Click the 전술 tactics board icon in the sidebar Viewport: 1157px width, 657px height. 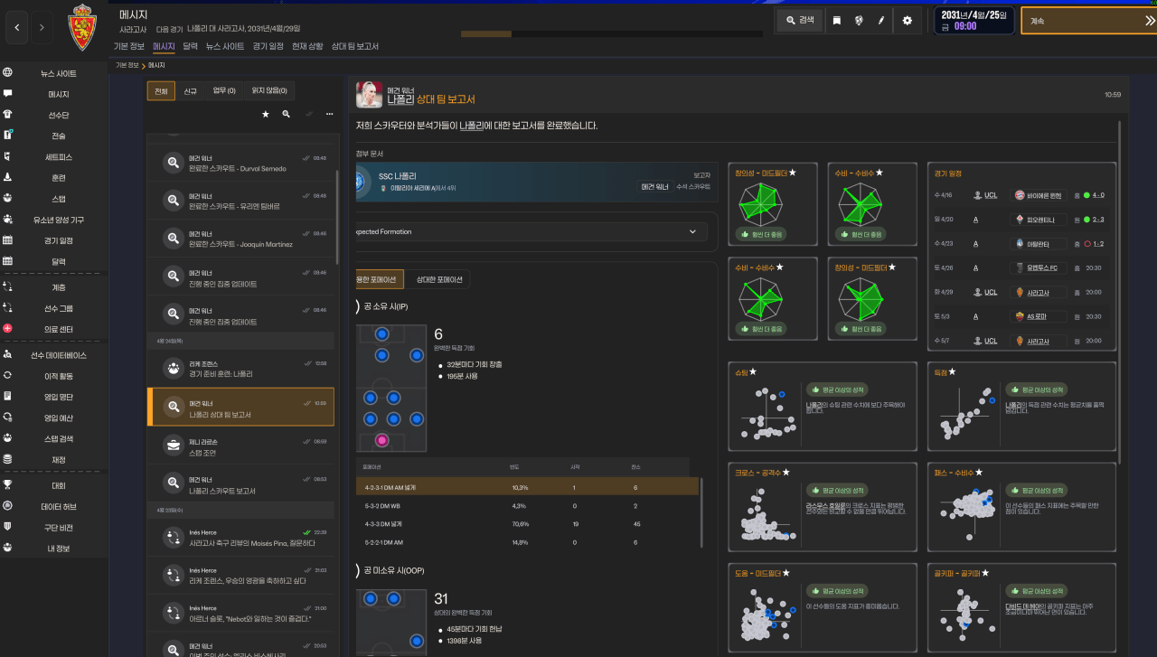[x=8, y=136]
